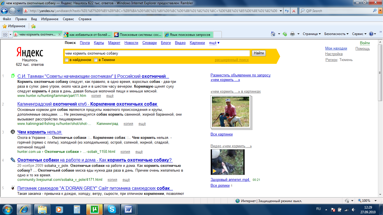
Task: Click the hunter with dog image thumbnail
Action: (230, 112)
